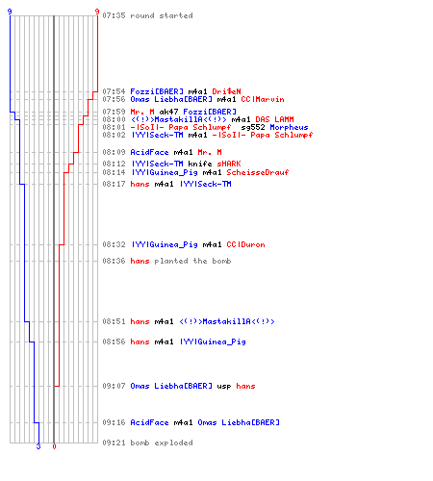
Task: Click ScheisseDrauf victim name
Action: pyautogui.click(x=258, y=172)
